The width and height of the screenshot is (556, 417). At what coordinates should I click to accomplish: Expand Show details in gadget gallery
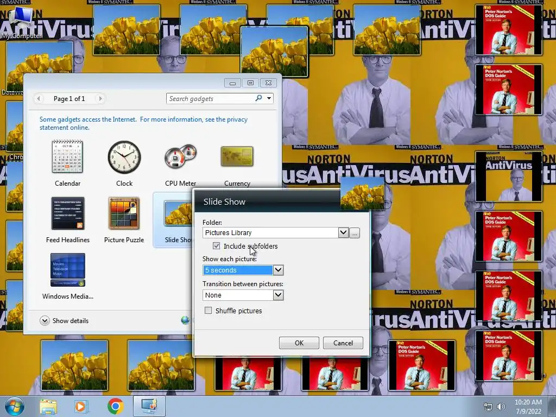tap(64, 320)
